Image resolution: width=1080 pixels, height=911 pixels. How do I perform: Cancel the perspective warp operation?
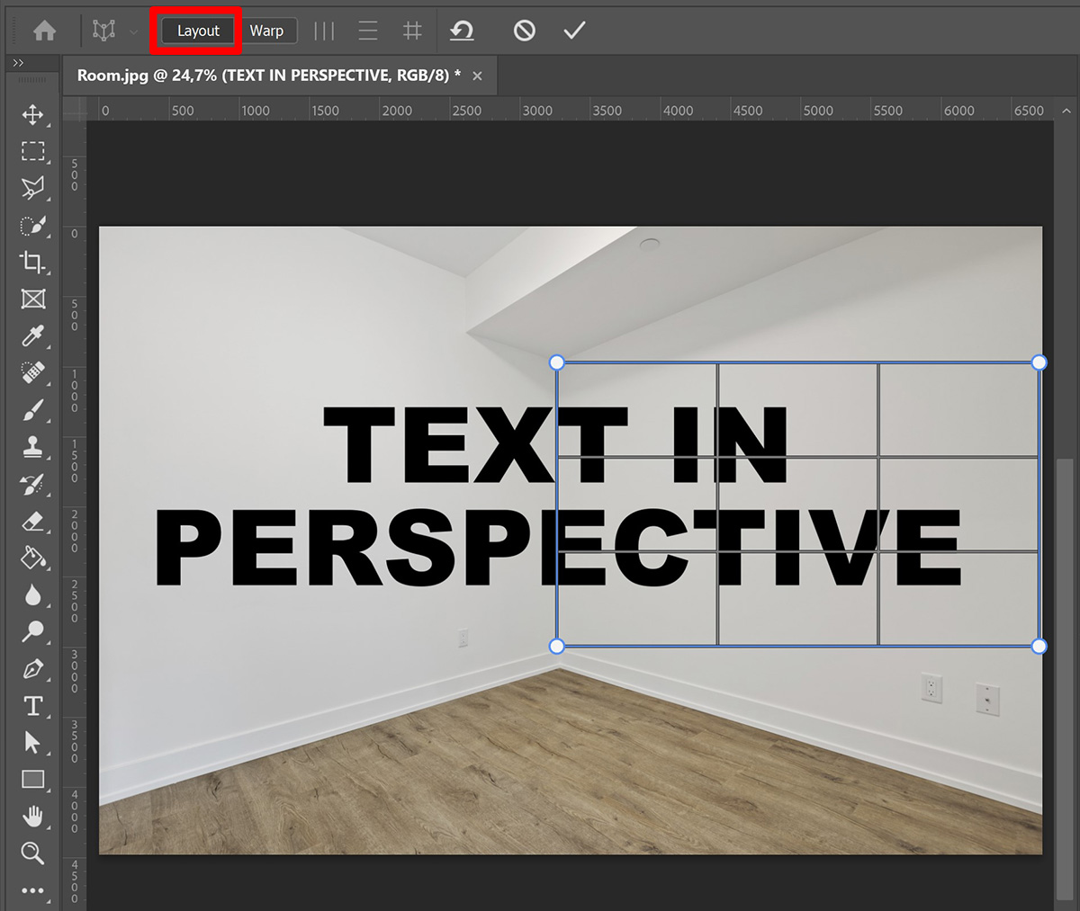click(523, 30)
